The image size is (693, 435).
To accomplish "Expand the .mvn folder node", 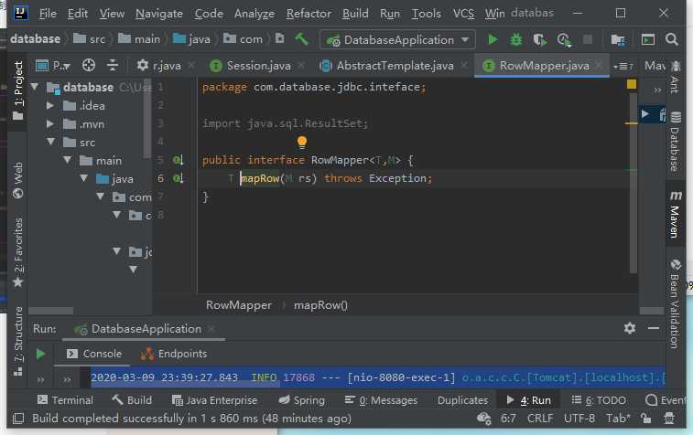I will (x=50, y=124).
